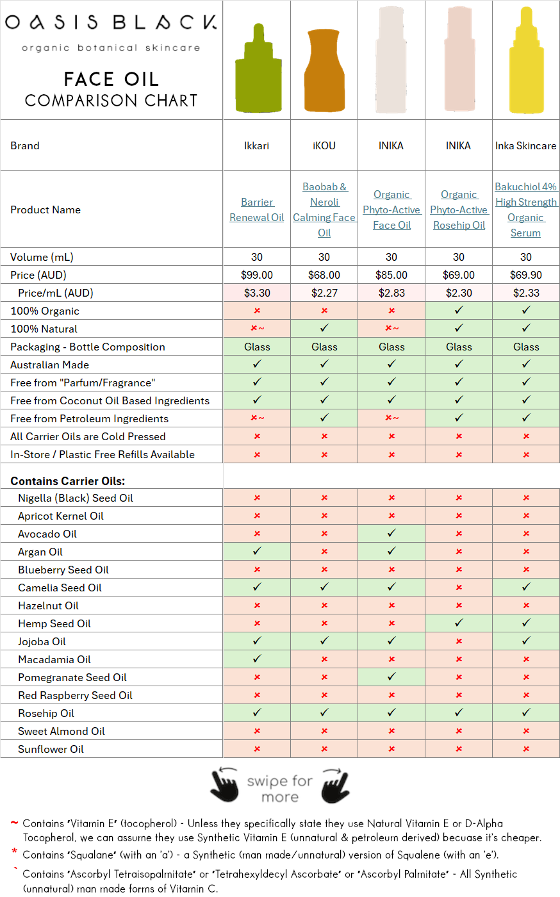Click the $2.83 price per mL cell
This screenshot has width=560, height=897.
point(391,293)
